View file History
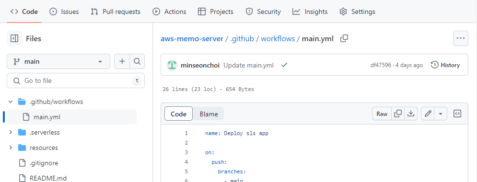 [445, 65]
